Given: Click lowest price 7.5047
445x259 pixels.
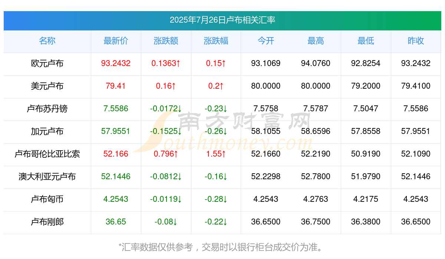Looking at the screenshot, I should point(366,109).
